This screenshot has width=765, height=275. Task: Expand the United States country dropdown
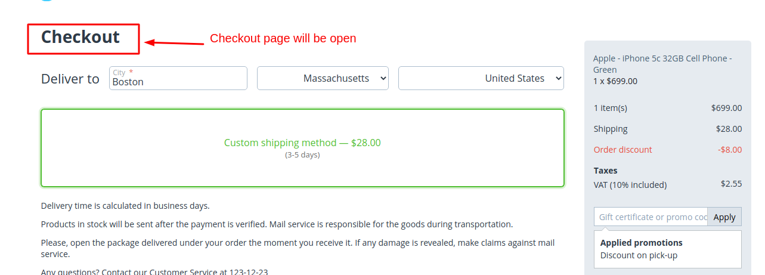tap(481, 78)
